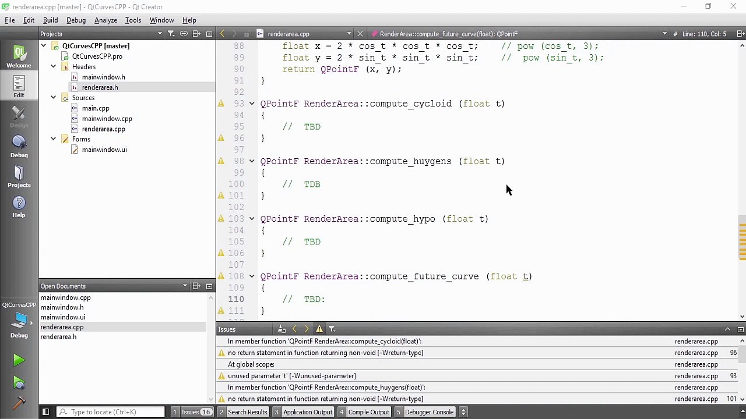Collapse the Headers folder
This screenshot has height=419, width=746.
click(53, 67)
